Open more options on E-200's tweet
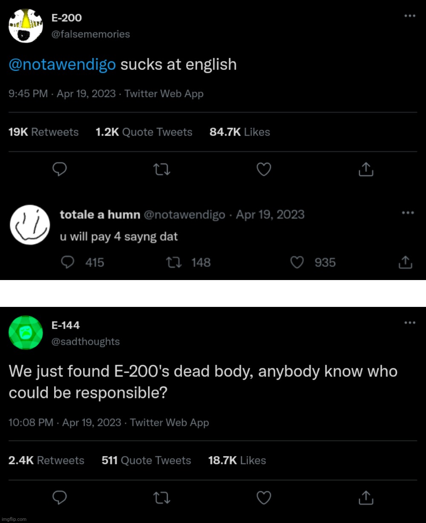Screen dimensions: 426x523 pos(409,16)
